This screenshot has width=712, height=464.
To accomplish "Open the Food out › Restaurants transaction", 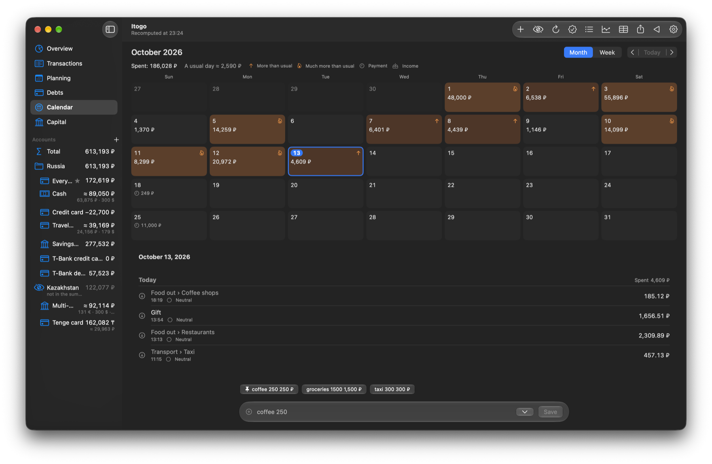I will (404, 335).
